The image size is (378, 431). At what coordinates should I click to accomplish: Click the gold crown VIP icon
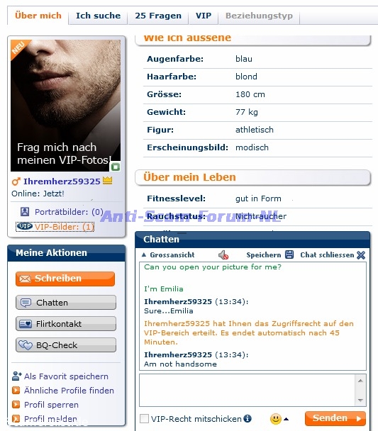(x=107, y=181)
